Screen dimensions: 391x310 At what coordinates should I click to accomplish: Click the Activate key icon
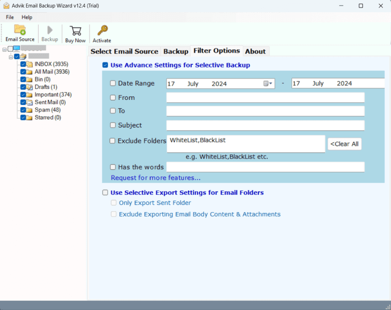102,30
